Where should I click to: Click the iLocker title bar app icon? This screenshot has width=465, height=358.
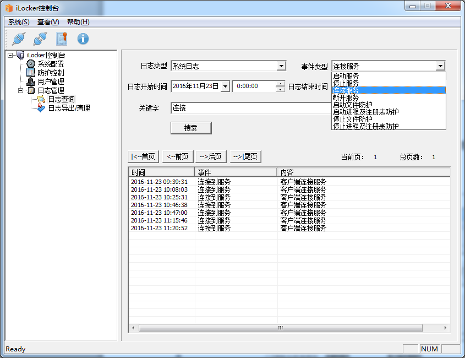point(9,8)
